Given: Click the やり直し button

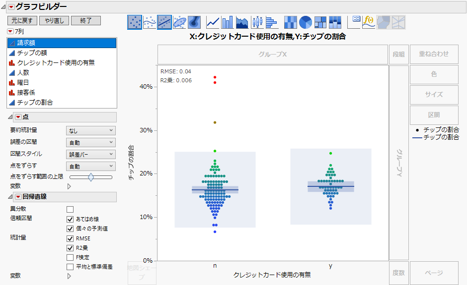Looking at the screenshot, I should 54,20.
